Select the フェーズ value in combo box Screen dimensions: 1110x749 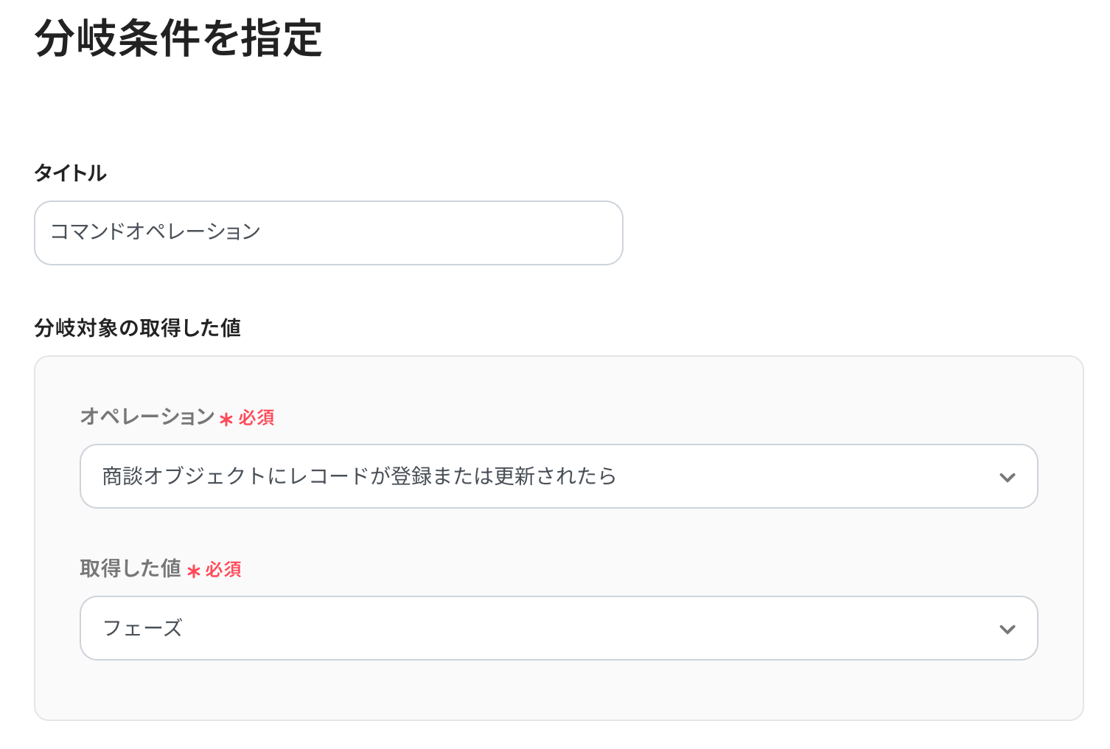pos(143,628)
